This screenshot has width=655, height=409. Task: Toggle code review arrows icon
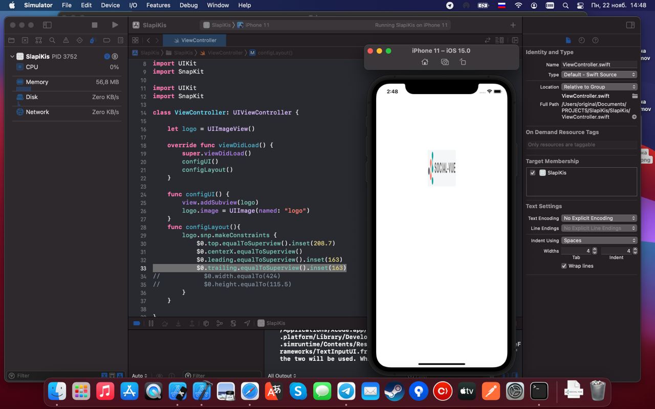(488, 40)
